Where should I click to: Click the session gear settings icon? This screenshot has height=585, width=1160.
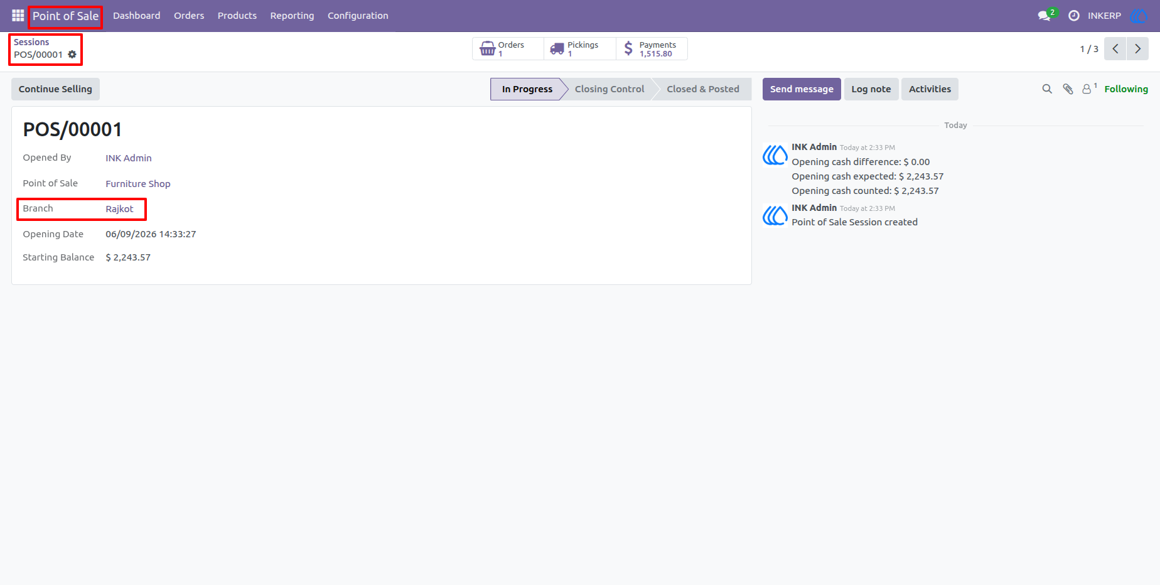72,55
